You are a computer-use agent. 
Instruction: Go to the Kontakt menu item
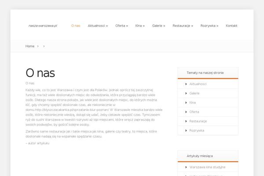tap(231, 26)
